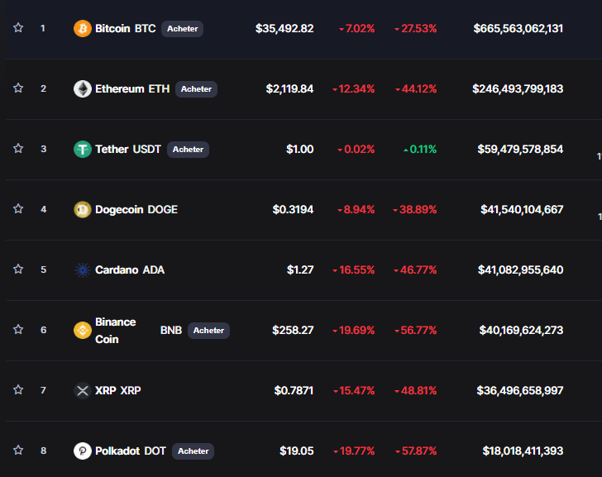Open the Binance Coin name link
The image size is (602, 477).
[x=115, y=331]
